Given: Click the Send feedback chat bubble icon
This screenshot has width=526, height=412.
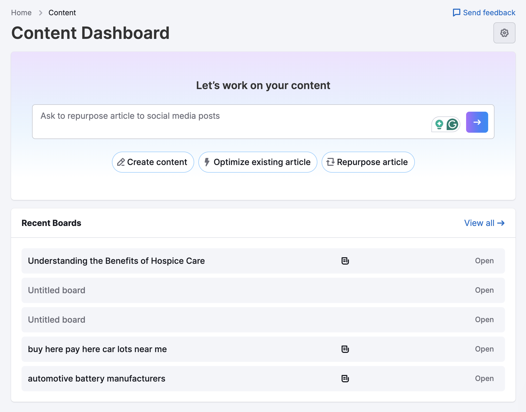Looking at the screenshot, I should click(x=456, y=12).
